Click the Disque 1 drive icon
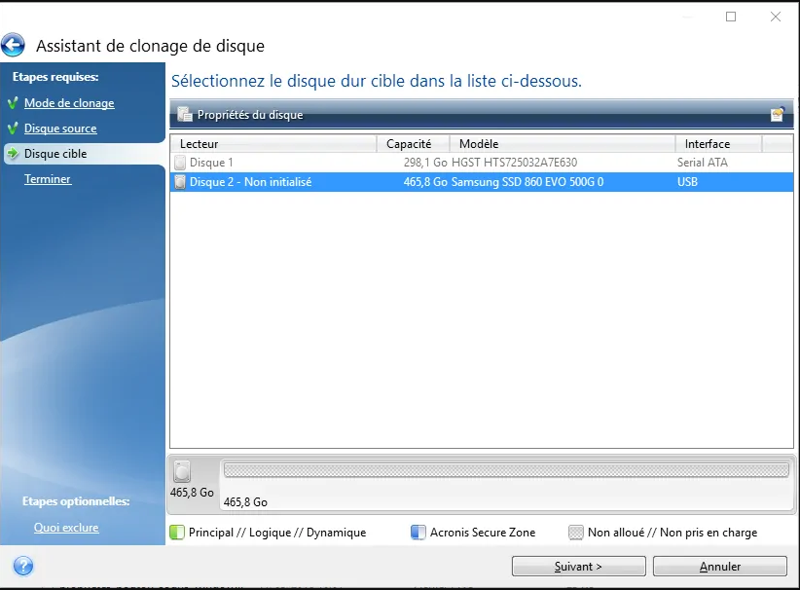Viewport: 800px width, 590px height. click(179, 163)
